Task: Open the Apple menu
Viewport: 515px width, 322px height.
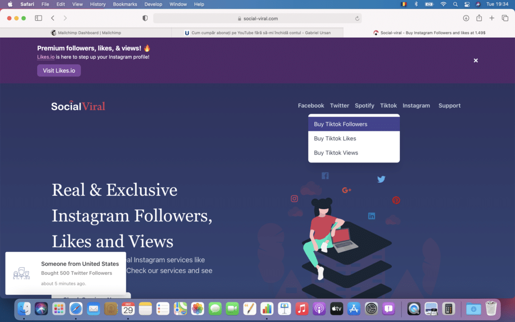Action: [10, 4]
